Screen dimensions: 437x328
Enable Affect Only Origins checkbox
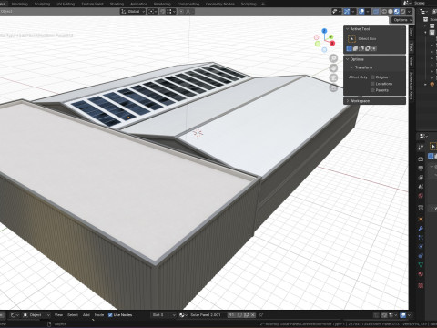[x=372, y=77]
